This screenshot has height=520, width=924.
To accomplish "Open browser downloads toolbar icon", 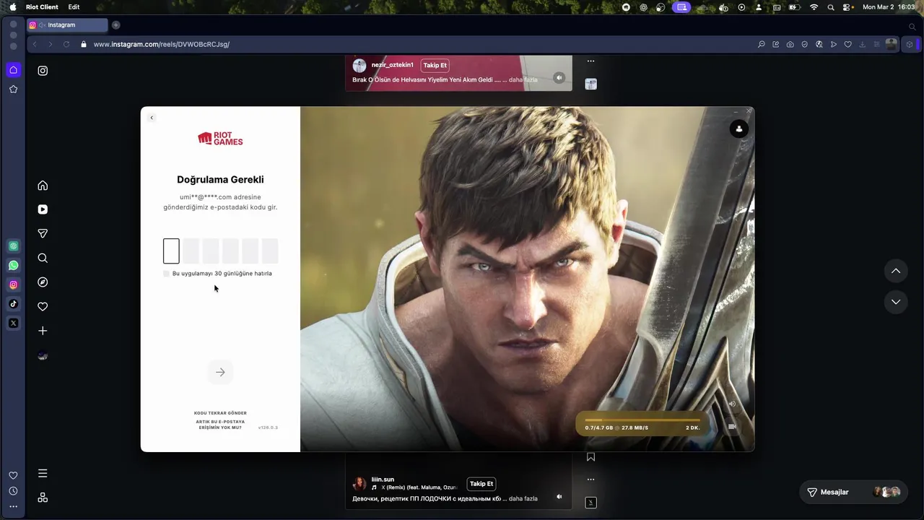I will pos(862,44).
